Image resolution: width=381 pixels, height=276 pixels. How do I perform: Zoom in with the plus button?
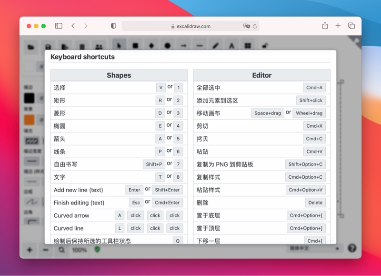[29, 248]
